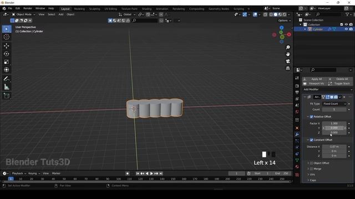The image size is (355, 199).
Task: Click the zoom viewport magnifier icon
Action: (x=288, y=48)
